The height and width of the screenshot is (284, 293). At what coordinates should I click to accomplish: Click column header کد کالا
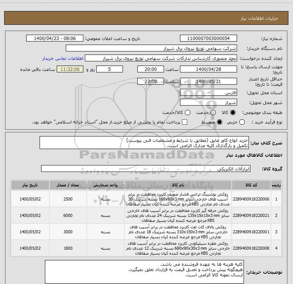(x=251, y=185)
